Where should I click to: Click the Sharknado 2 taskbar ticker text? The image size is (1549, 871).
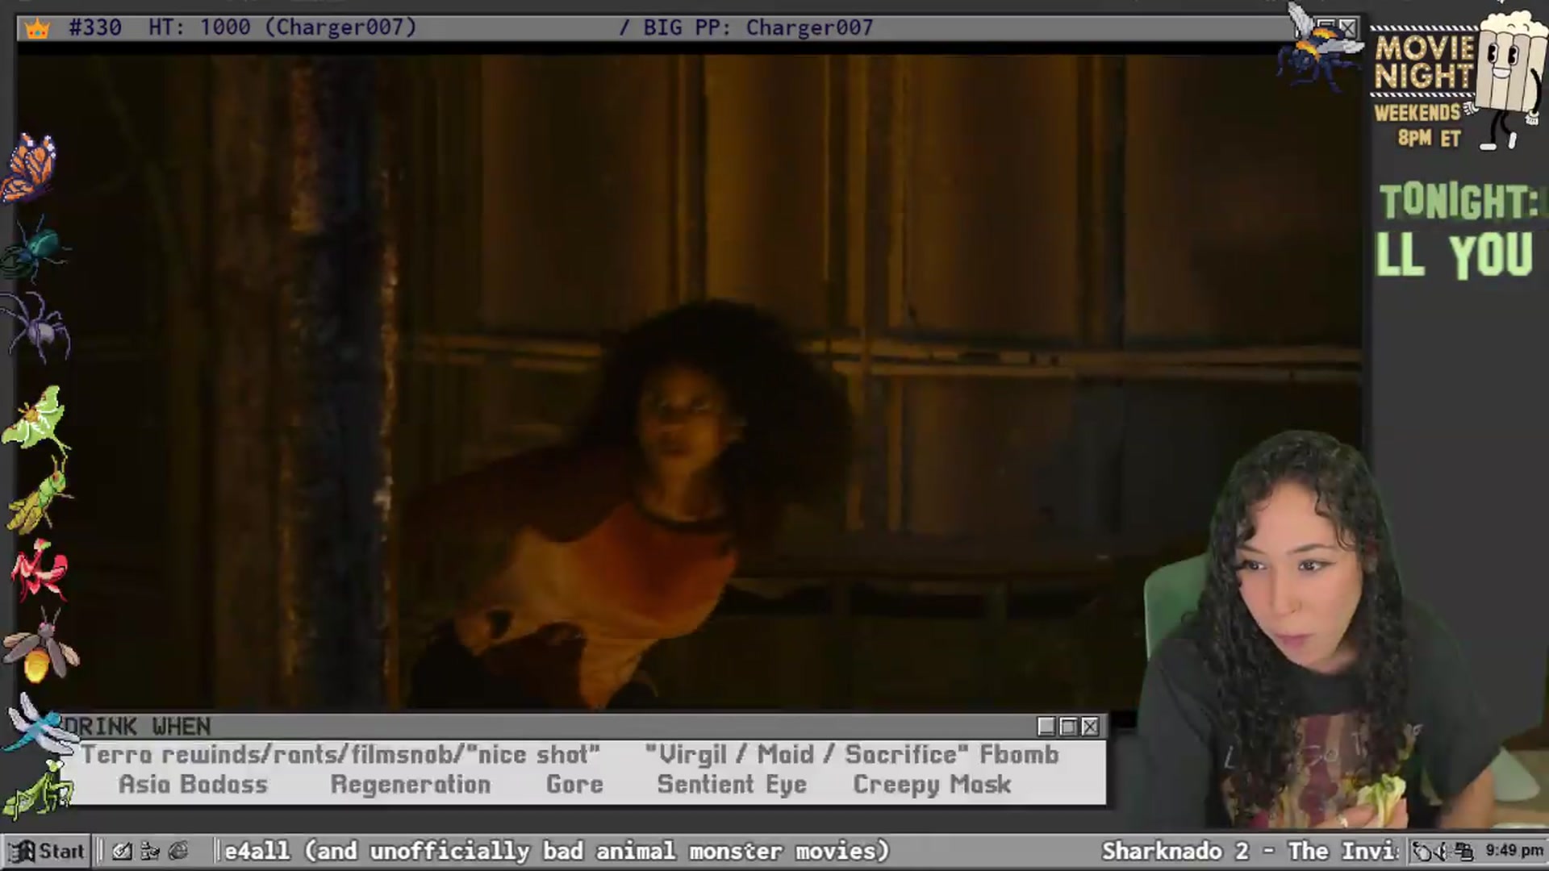[1250, 851]
